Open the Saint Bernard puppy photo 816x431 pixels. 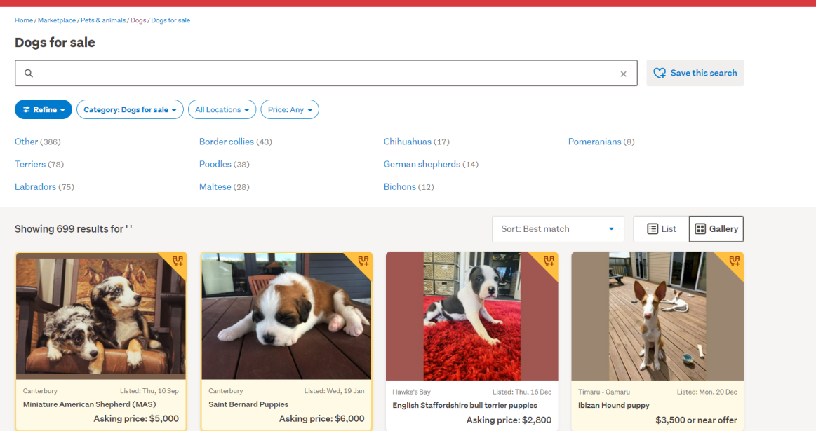[x=286, y=315]
